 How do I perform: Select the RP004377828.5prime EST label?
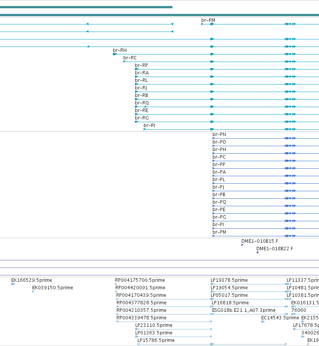[142, 303]
